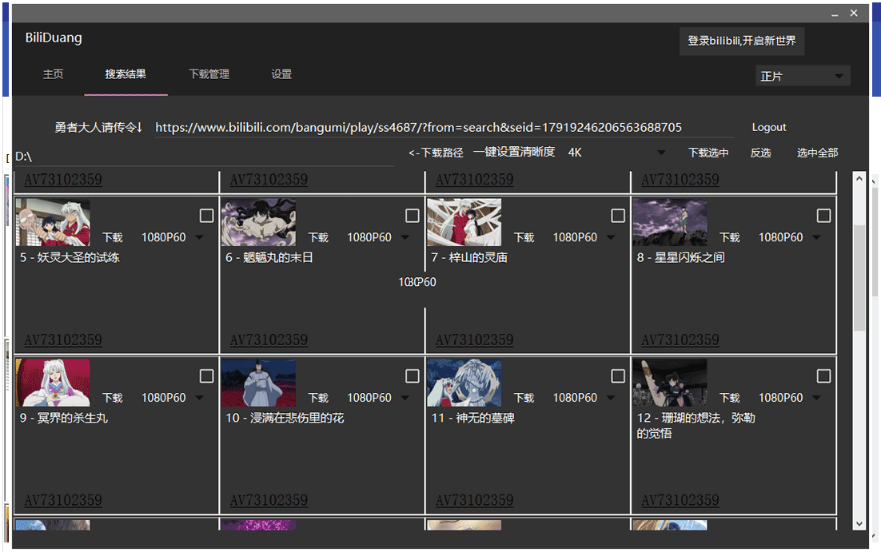Click 下载 for episode 9 冥界的杀生丸

tap(113, 398)
